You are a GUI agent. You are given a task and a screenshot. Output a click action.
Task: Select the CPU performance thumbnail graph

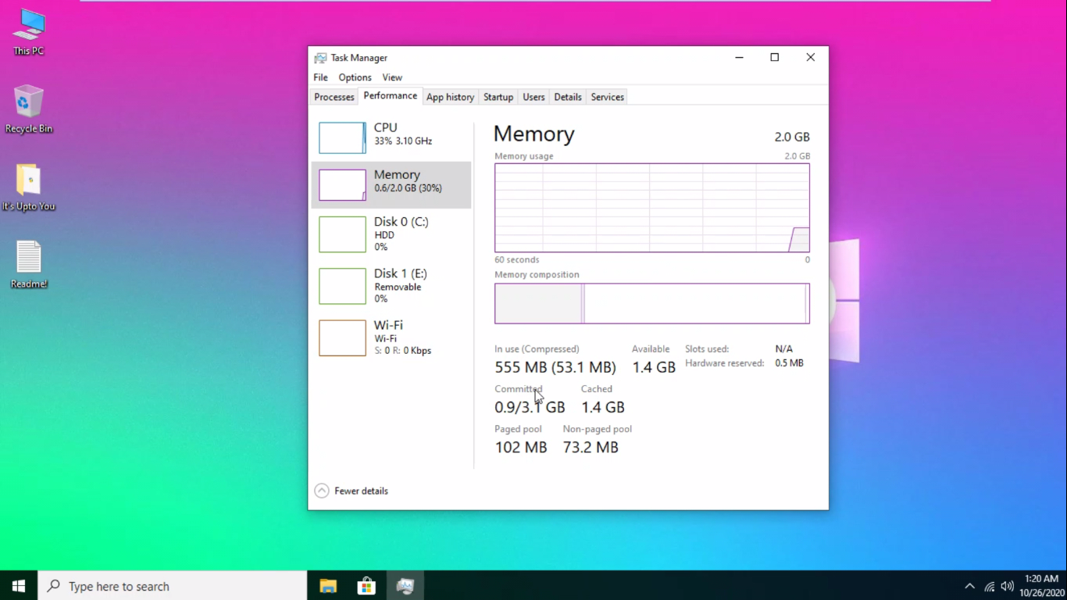pyautogui.click(x=342, y=138)
